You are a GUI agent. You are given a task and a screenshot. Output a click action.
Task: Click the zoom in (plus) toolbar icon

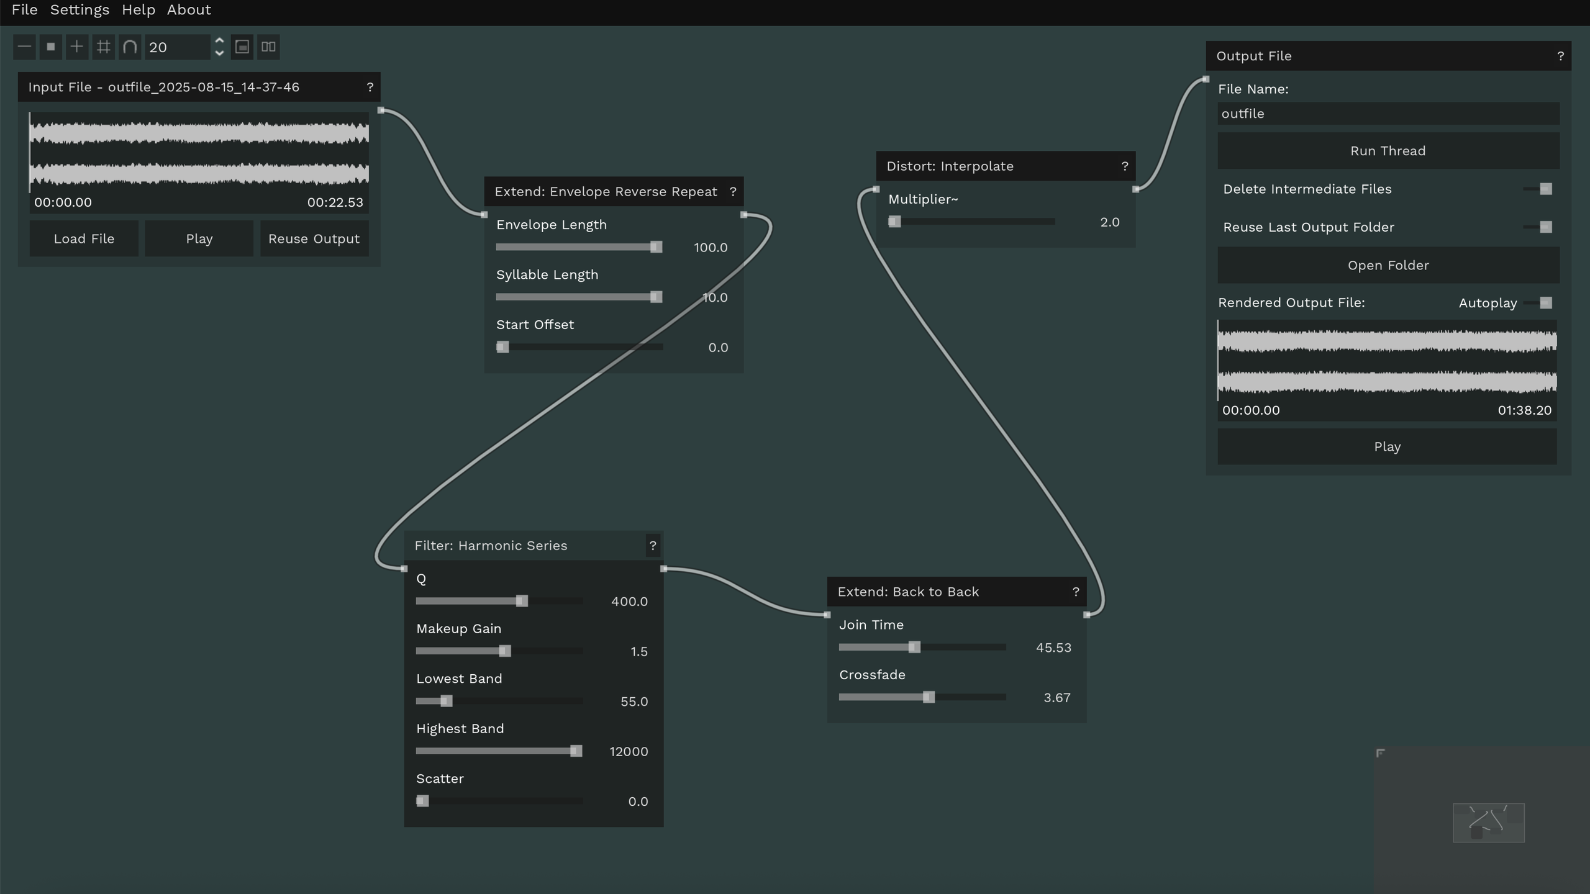point(77,47)
